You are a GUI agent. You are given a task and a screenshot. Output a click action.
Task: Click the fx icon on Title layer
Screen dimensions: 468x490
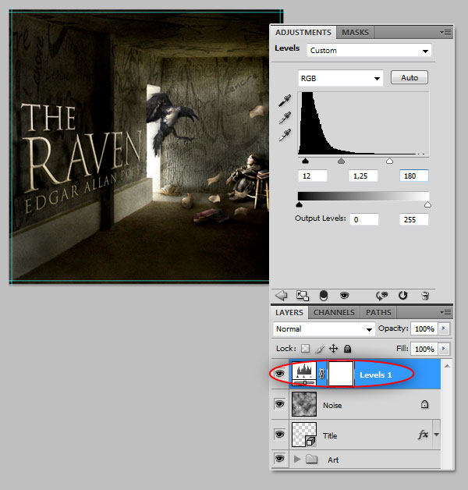point(423,435)
